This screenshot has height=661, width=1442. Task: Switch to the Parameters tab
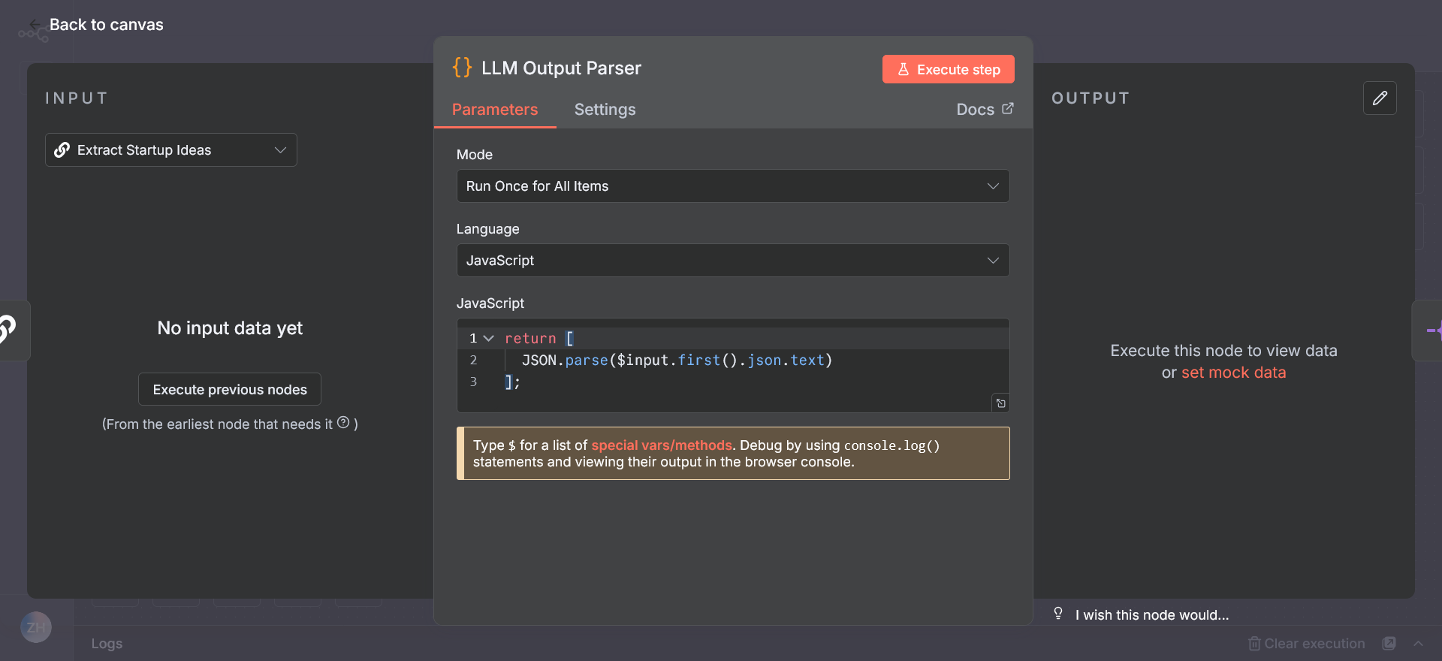[x=495, y=110]
